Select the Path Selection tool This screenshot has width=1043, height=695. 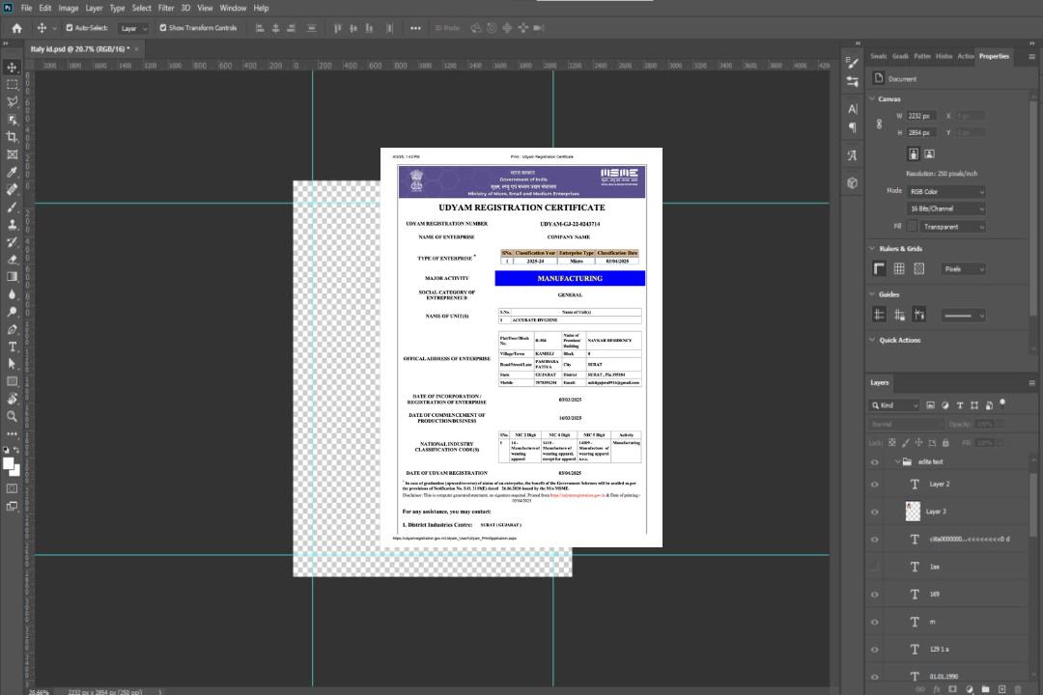coord(12,364)
